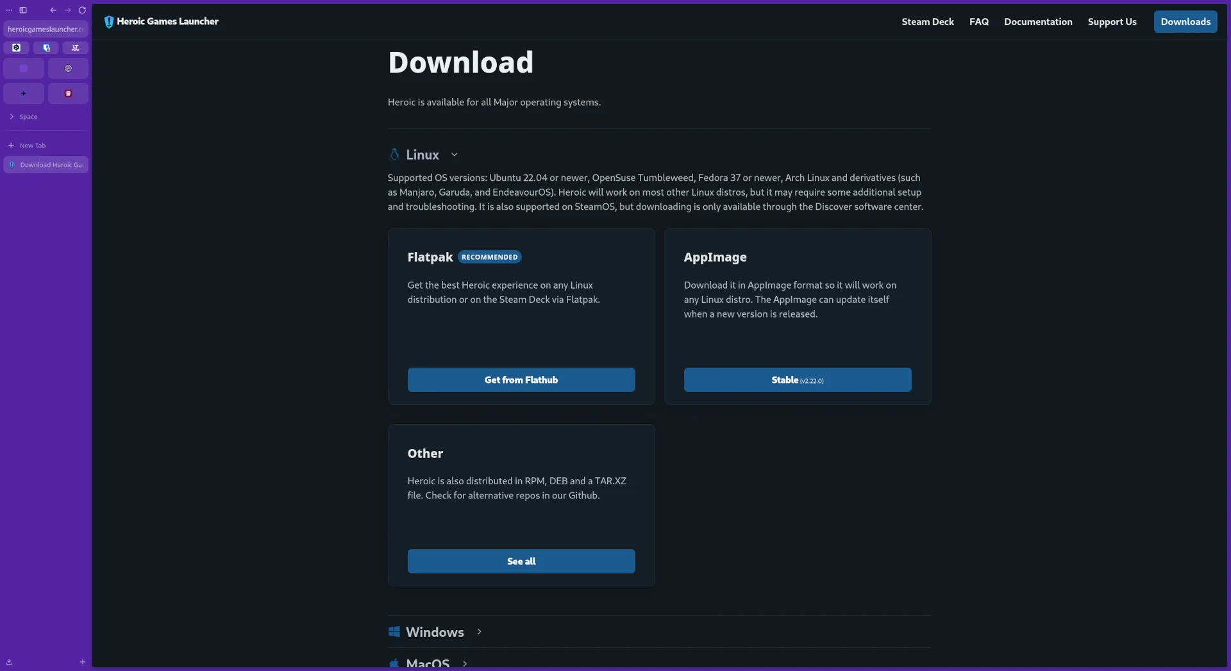The image size is (1231, 671).
Task: Open the Steam Deck nav link
Action: coord(927,22)
